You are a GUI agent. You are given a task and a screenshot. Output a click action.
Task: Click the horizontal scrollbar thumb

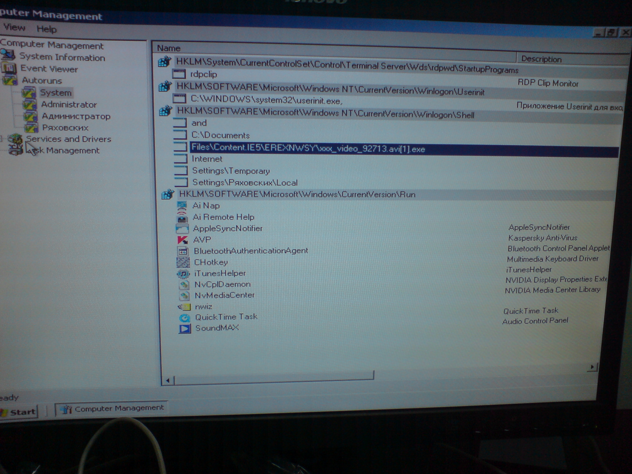coord(274,377)
